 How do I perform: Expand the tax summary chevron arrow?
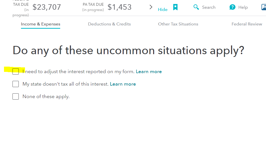(x=151, y=7)
